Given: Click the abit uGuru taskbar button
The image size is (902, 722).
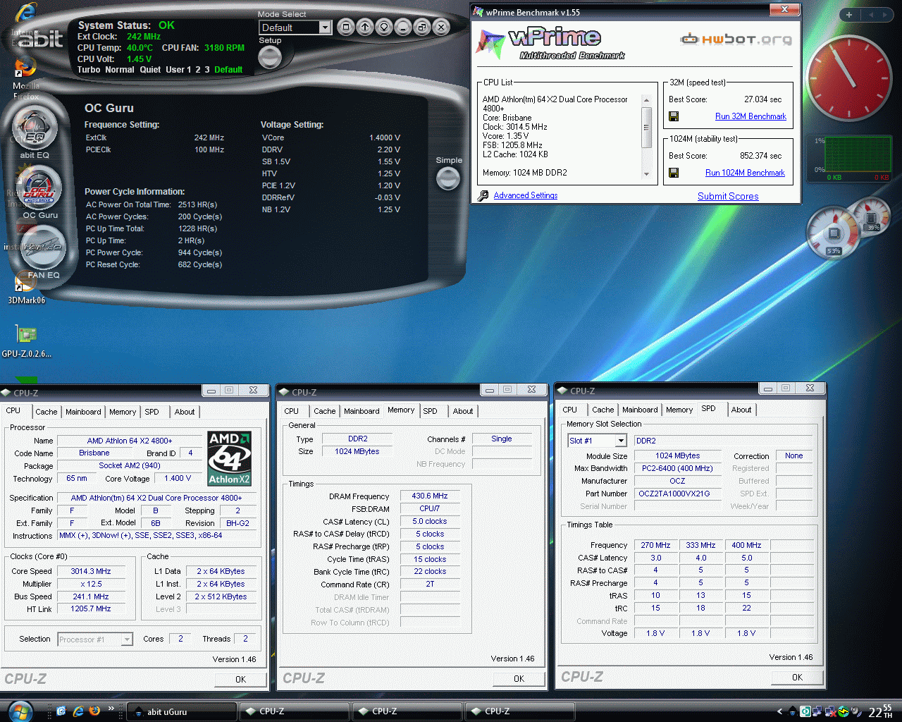Looking at the screenshot, I should 183,711.
